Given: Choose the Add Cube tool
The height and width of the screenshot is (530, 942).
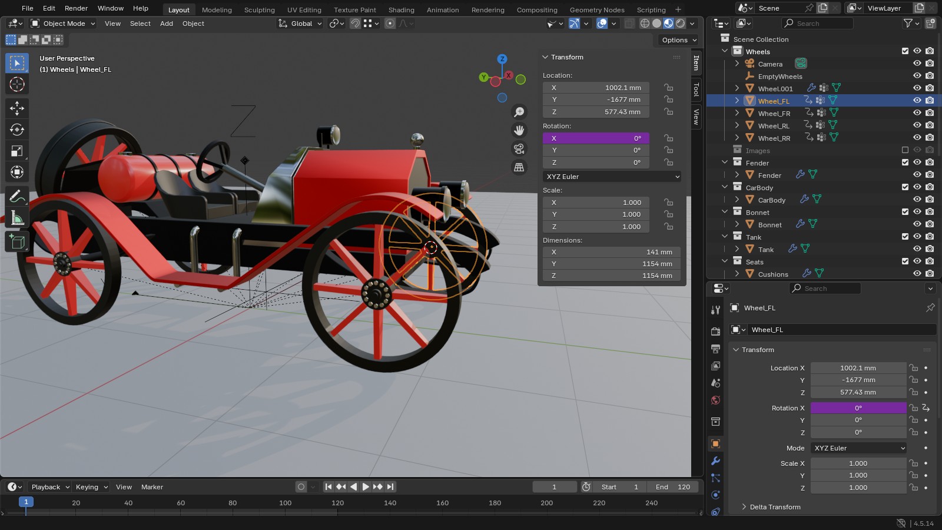Looking at the screenshot, I should pyautogui.click(x=17, y=241).
